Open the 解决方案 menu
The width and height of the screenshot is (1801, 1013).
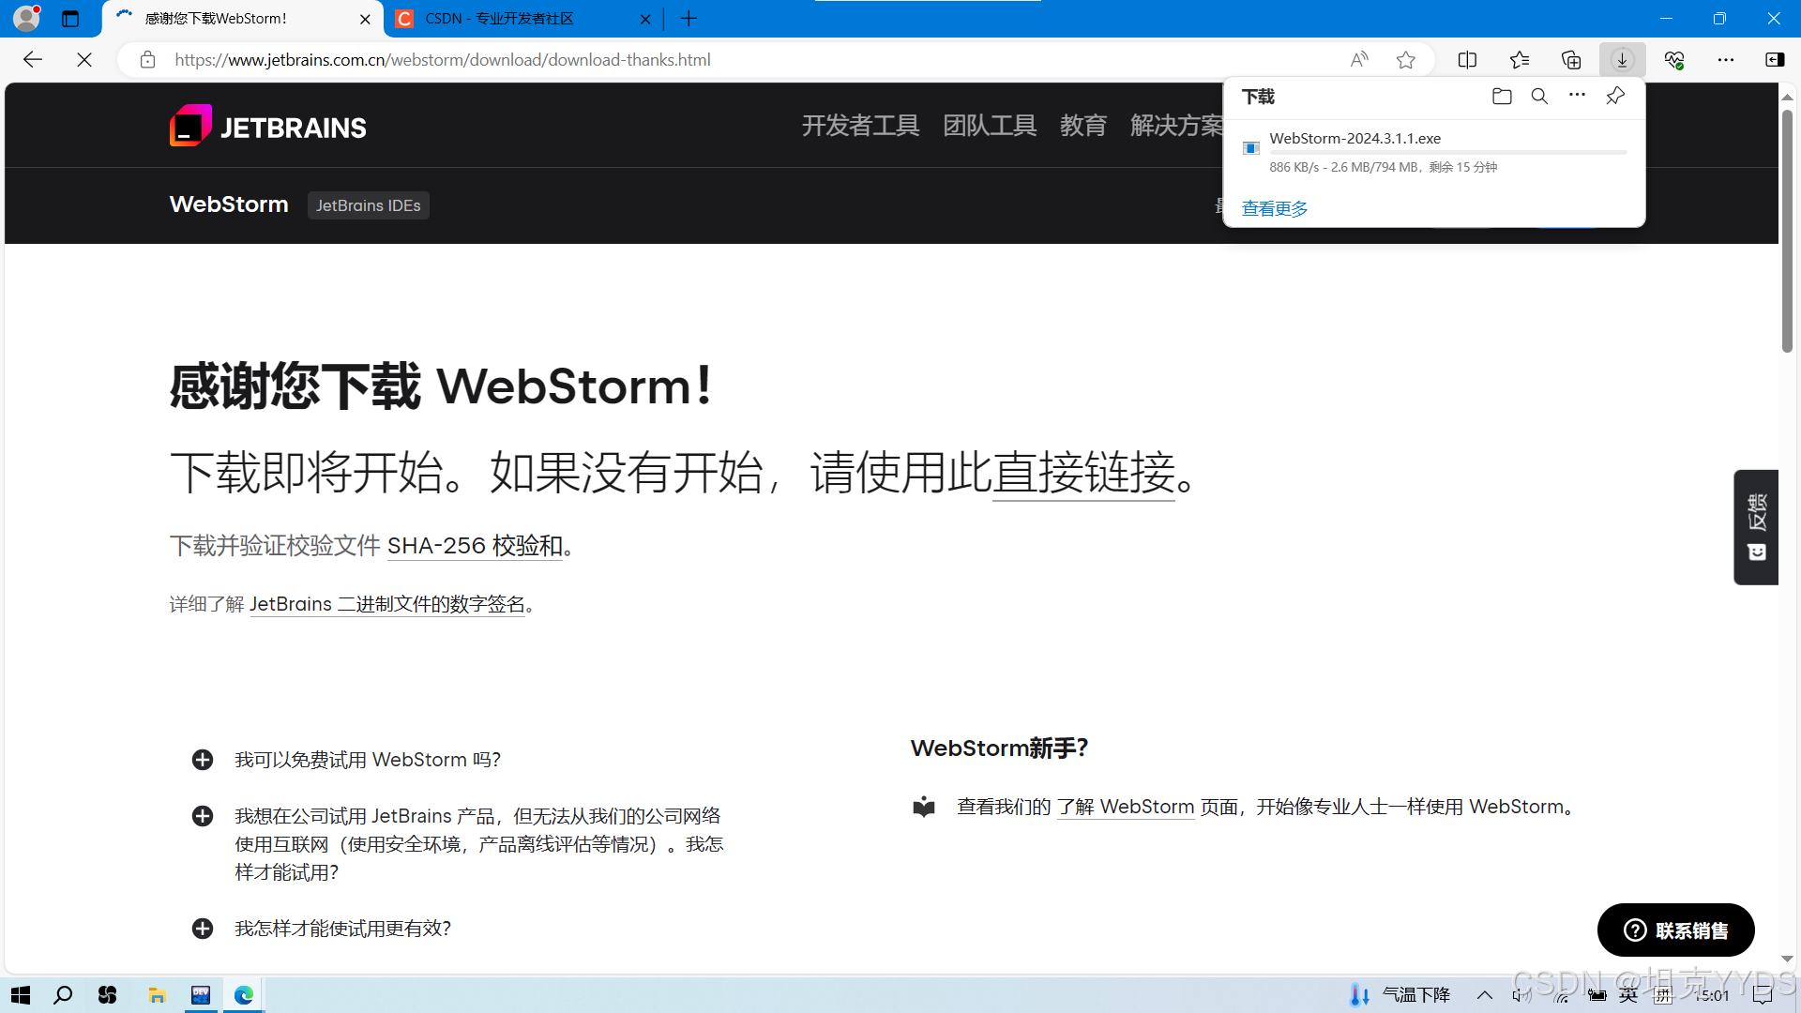click(x=1177, y=126)
